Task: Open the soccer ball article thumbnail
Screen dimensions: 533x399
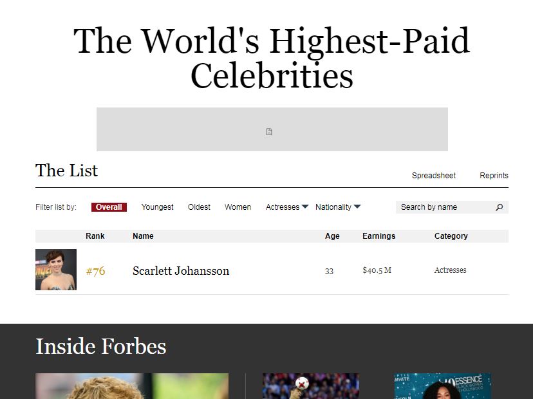Action: click(x=311, y=386)
